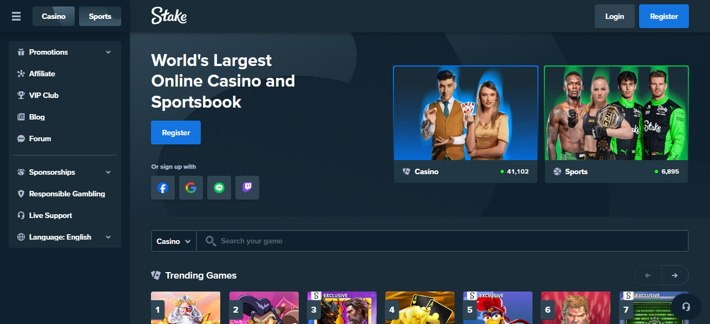Focus the Search your game field
The height and width of the screenshot is (324, 710).
click(442, 241)
